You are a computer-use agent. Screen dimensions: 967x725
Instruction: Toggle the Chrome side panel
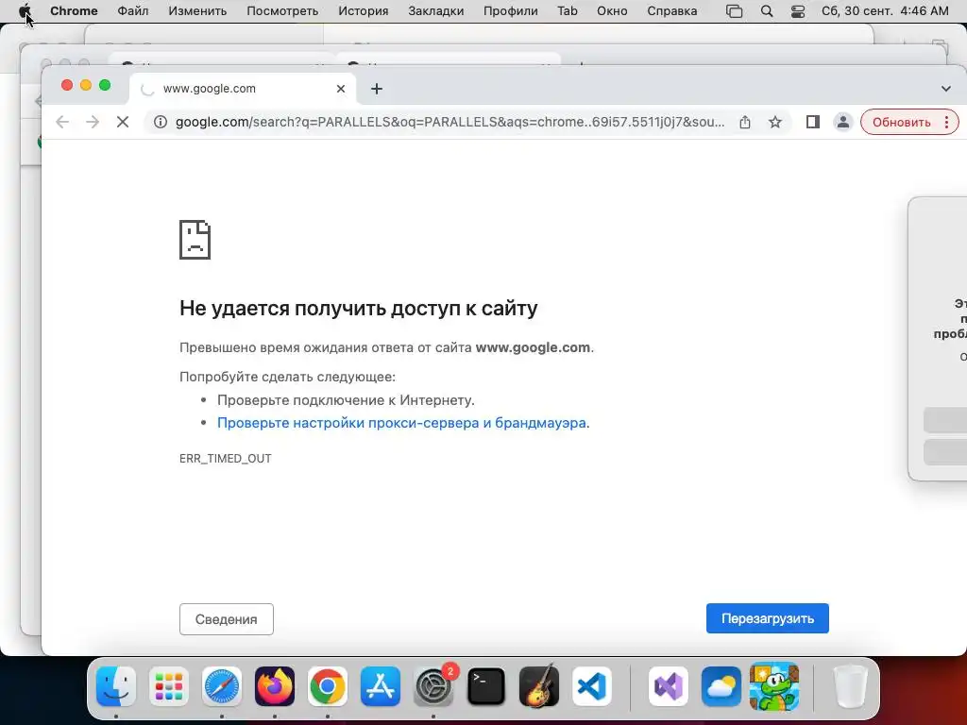pos(813,122)
